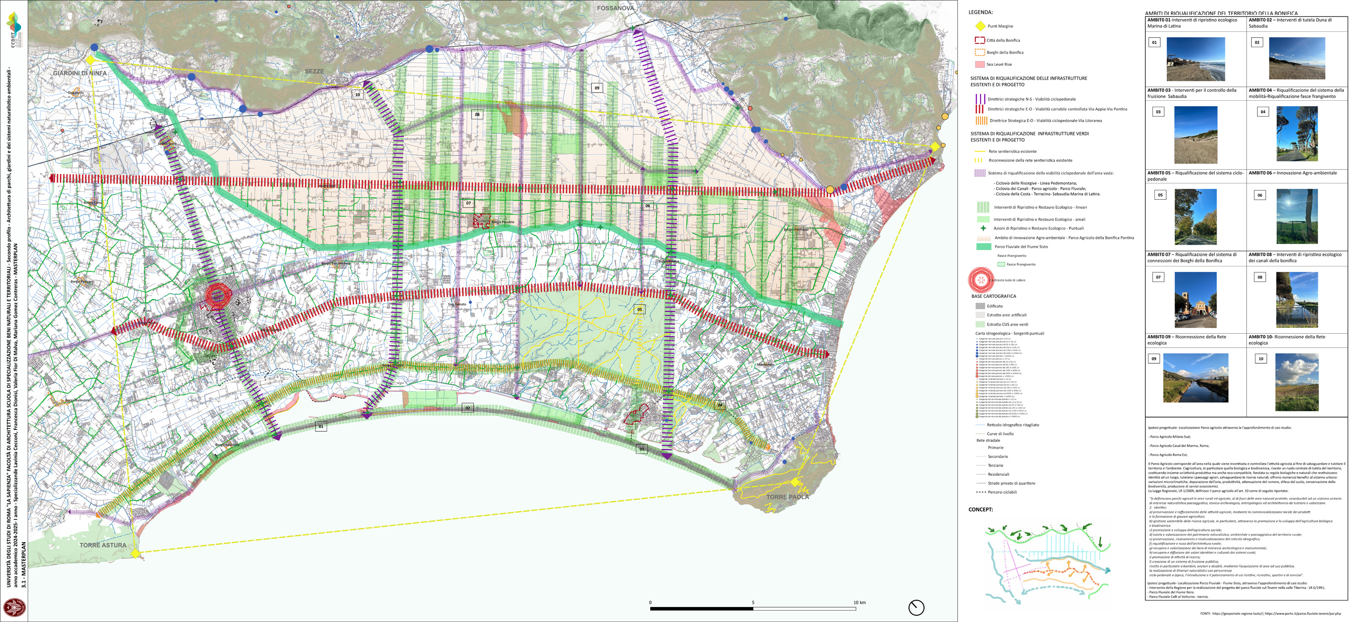Click the geoportale.regione.lazio source link
This screenshot has height=622, width=1363.
1238,613
